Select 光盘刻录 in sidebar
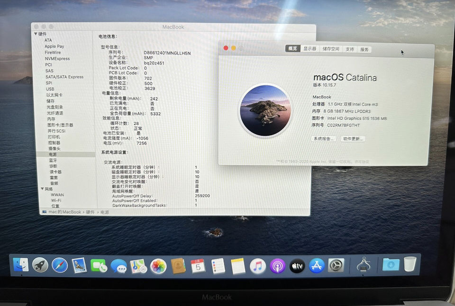 click(55, 107)
